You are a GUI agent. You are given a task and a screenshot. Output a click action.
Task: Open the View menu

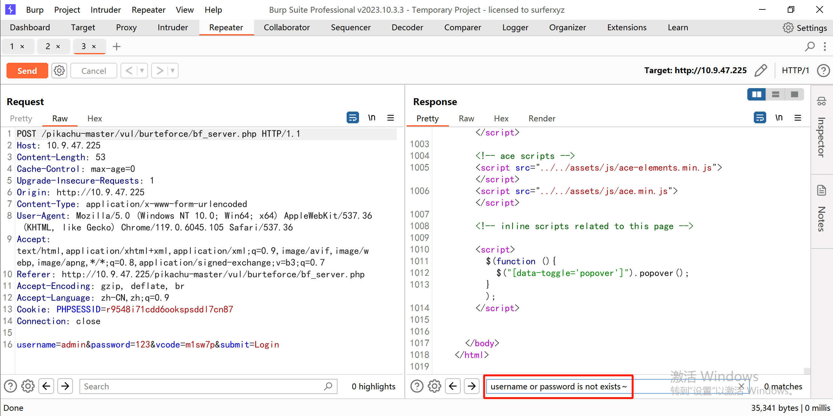185,10
